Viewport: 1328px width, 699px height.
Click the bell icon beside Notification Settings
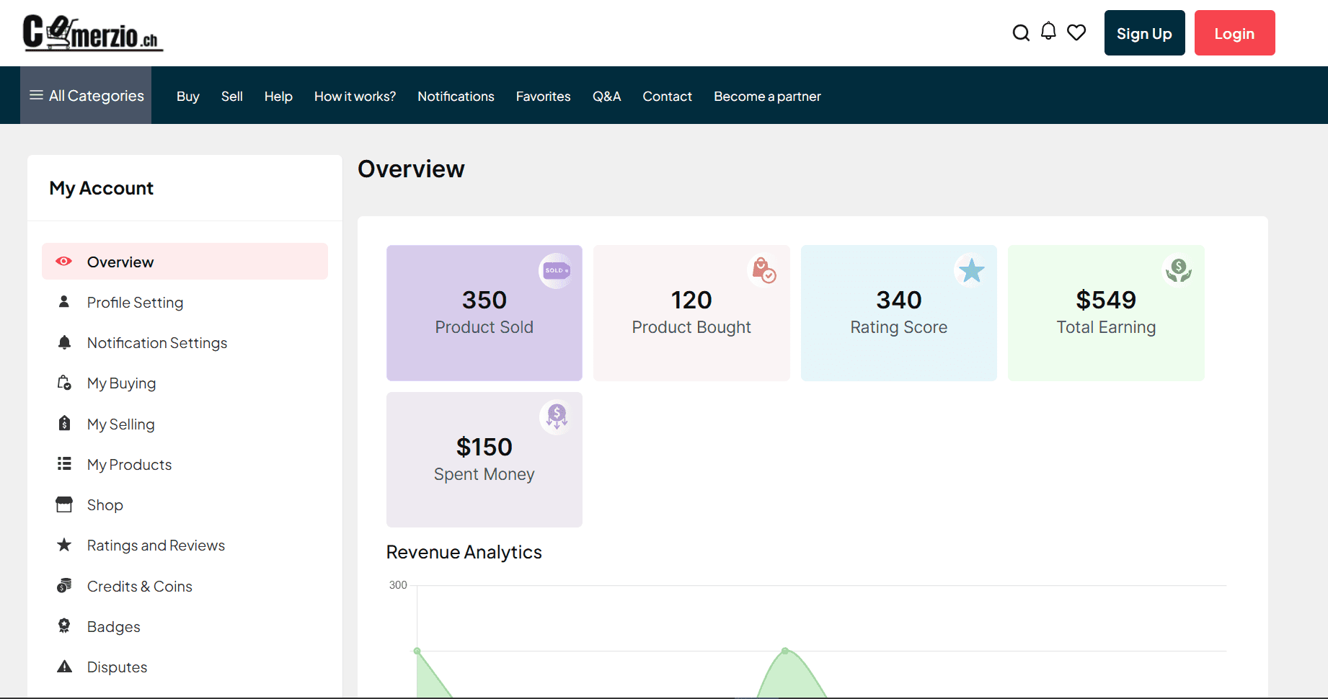(x=64, y=342)
